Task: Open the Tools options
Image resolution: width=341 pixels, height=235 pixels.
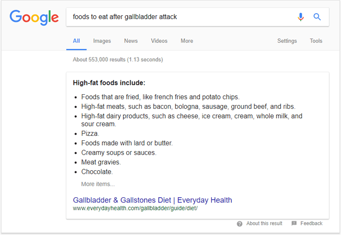Action: click(x=316, y=41)
